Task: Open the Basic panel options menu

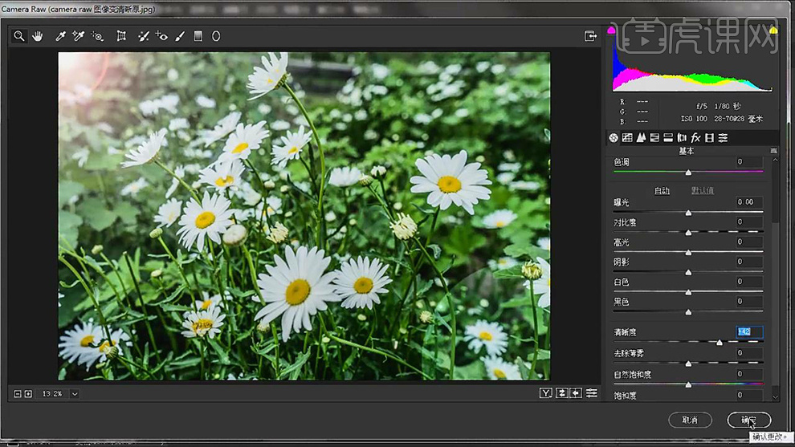Action: click(x=773, y=151)
